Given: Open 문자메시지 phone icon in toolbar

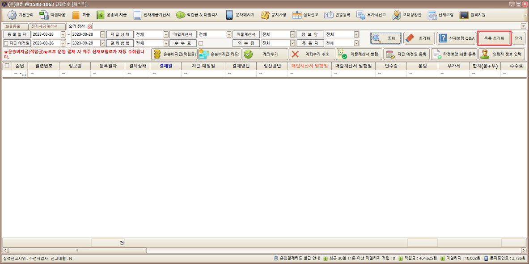Looking at the screenshot, I should [x=240, y=15].
